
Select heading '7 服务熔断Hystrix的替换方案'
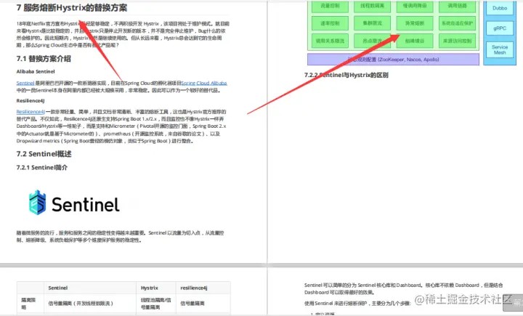[x=72, y=8]
